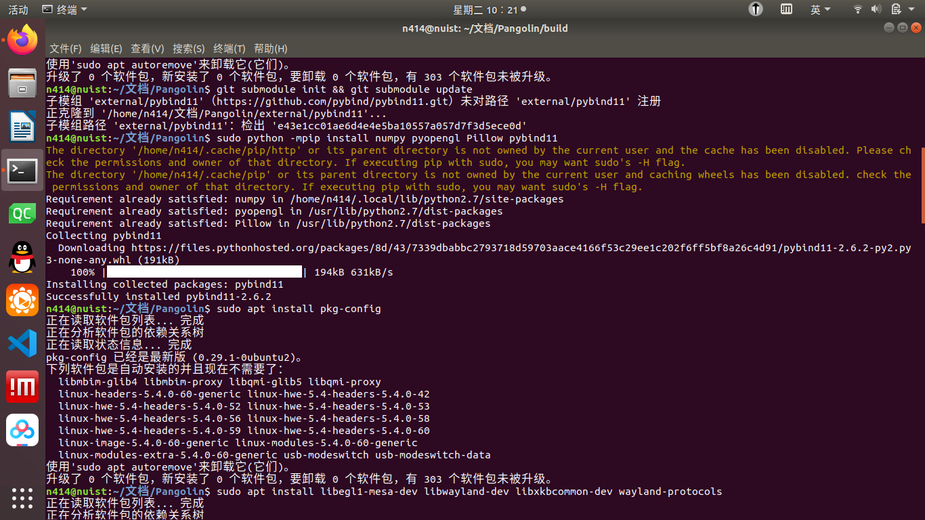Launch QQ penguin icon in dock
Image resolution: width=925 pixels, height=520 pixels.
tap(22, 257)
